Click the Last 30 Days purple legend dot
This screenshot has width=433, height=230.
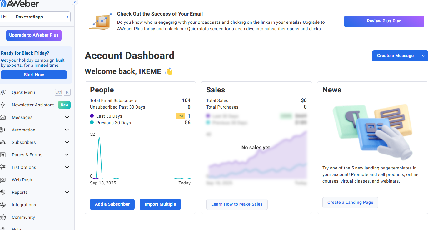92,116
